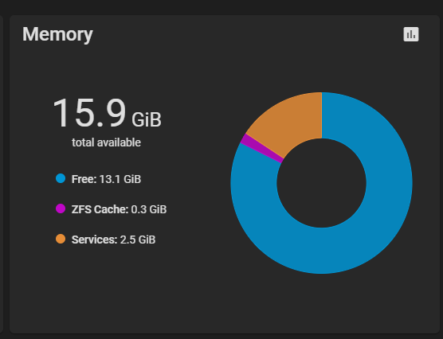Click the thin magenta ZFS Cache slice
The width and height of the screenshot is (443, 339).
pyautogui.click(x=261, y=148)
